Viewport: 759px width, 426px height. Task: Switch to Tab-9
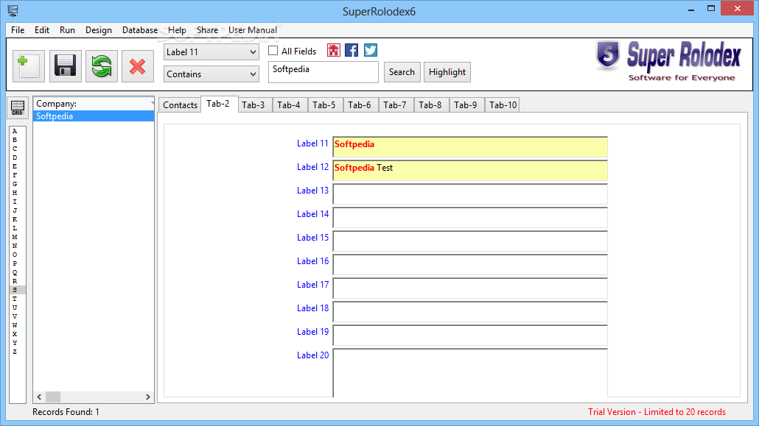(x=465, y=105)
